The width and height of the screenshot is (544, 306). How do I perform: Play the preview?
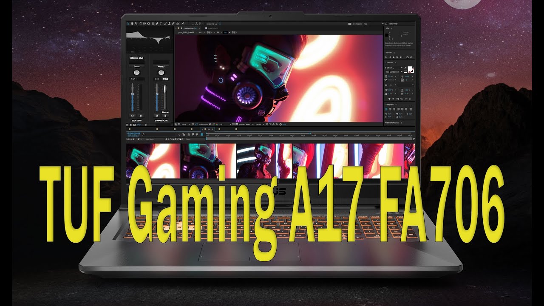[x=394, y=57]
